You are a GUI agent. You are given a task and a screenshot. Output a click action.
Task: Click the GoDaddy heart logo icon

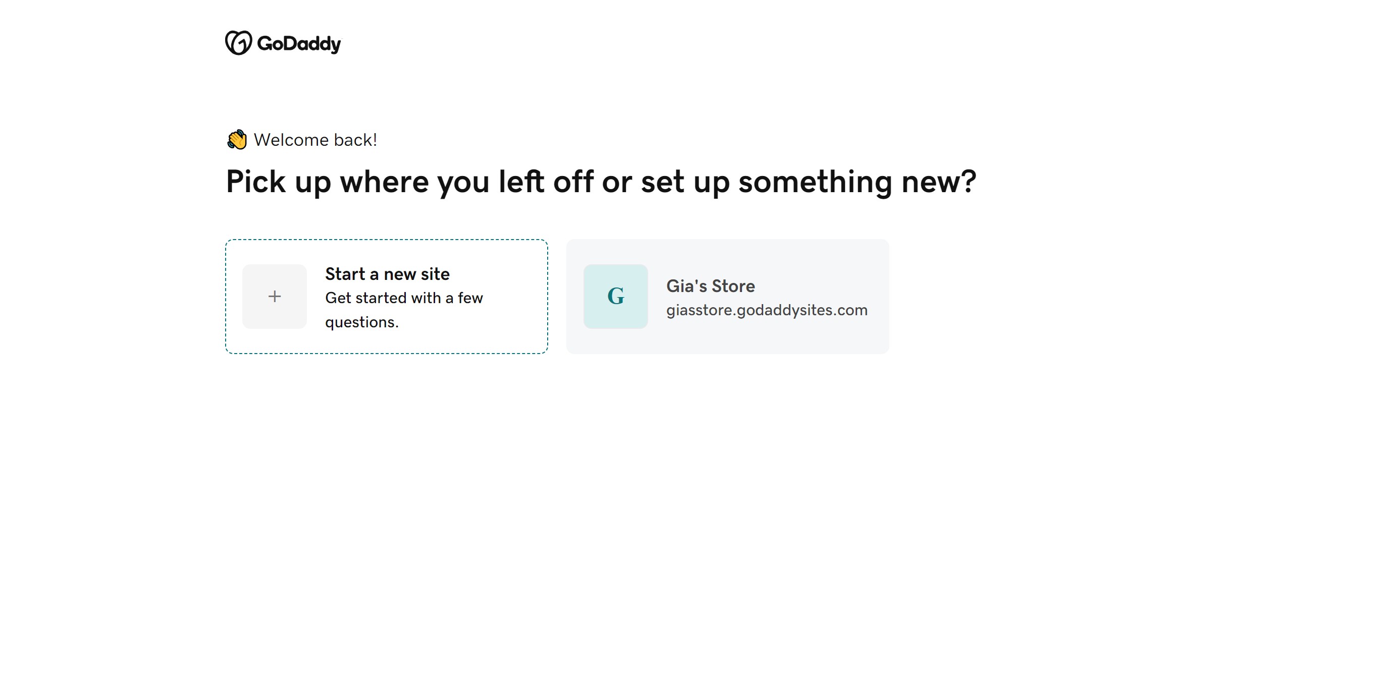238,43
